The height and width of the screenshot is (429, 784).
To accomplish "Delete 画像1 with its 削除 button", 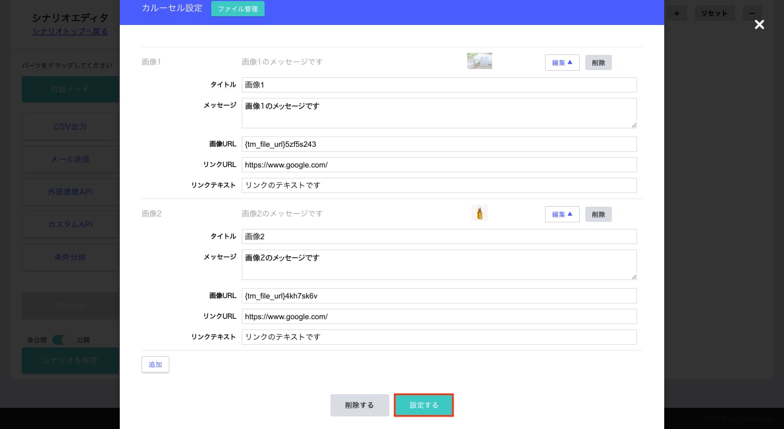I will (598, 63).
